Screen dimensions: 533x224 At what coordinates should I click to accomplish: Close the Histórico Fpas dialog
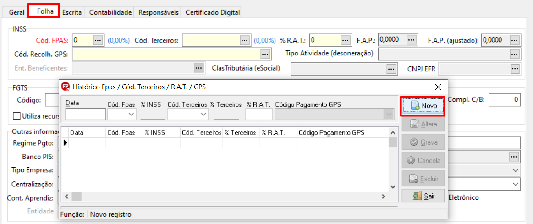pyautogui.click(x=438, y=87)
